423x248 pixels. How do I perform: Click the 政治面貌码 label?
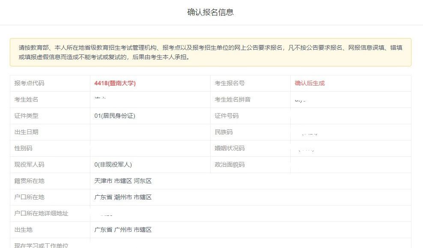[229, 164]
